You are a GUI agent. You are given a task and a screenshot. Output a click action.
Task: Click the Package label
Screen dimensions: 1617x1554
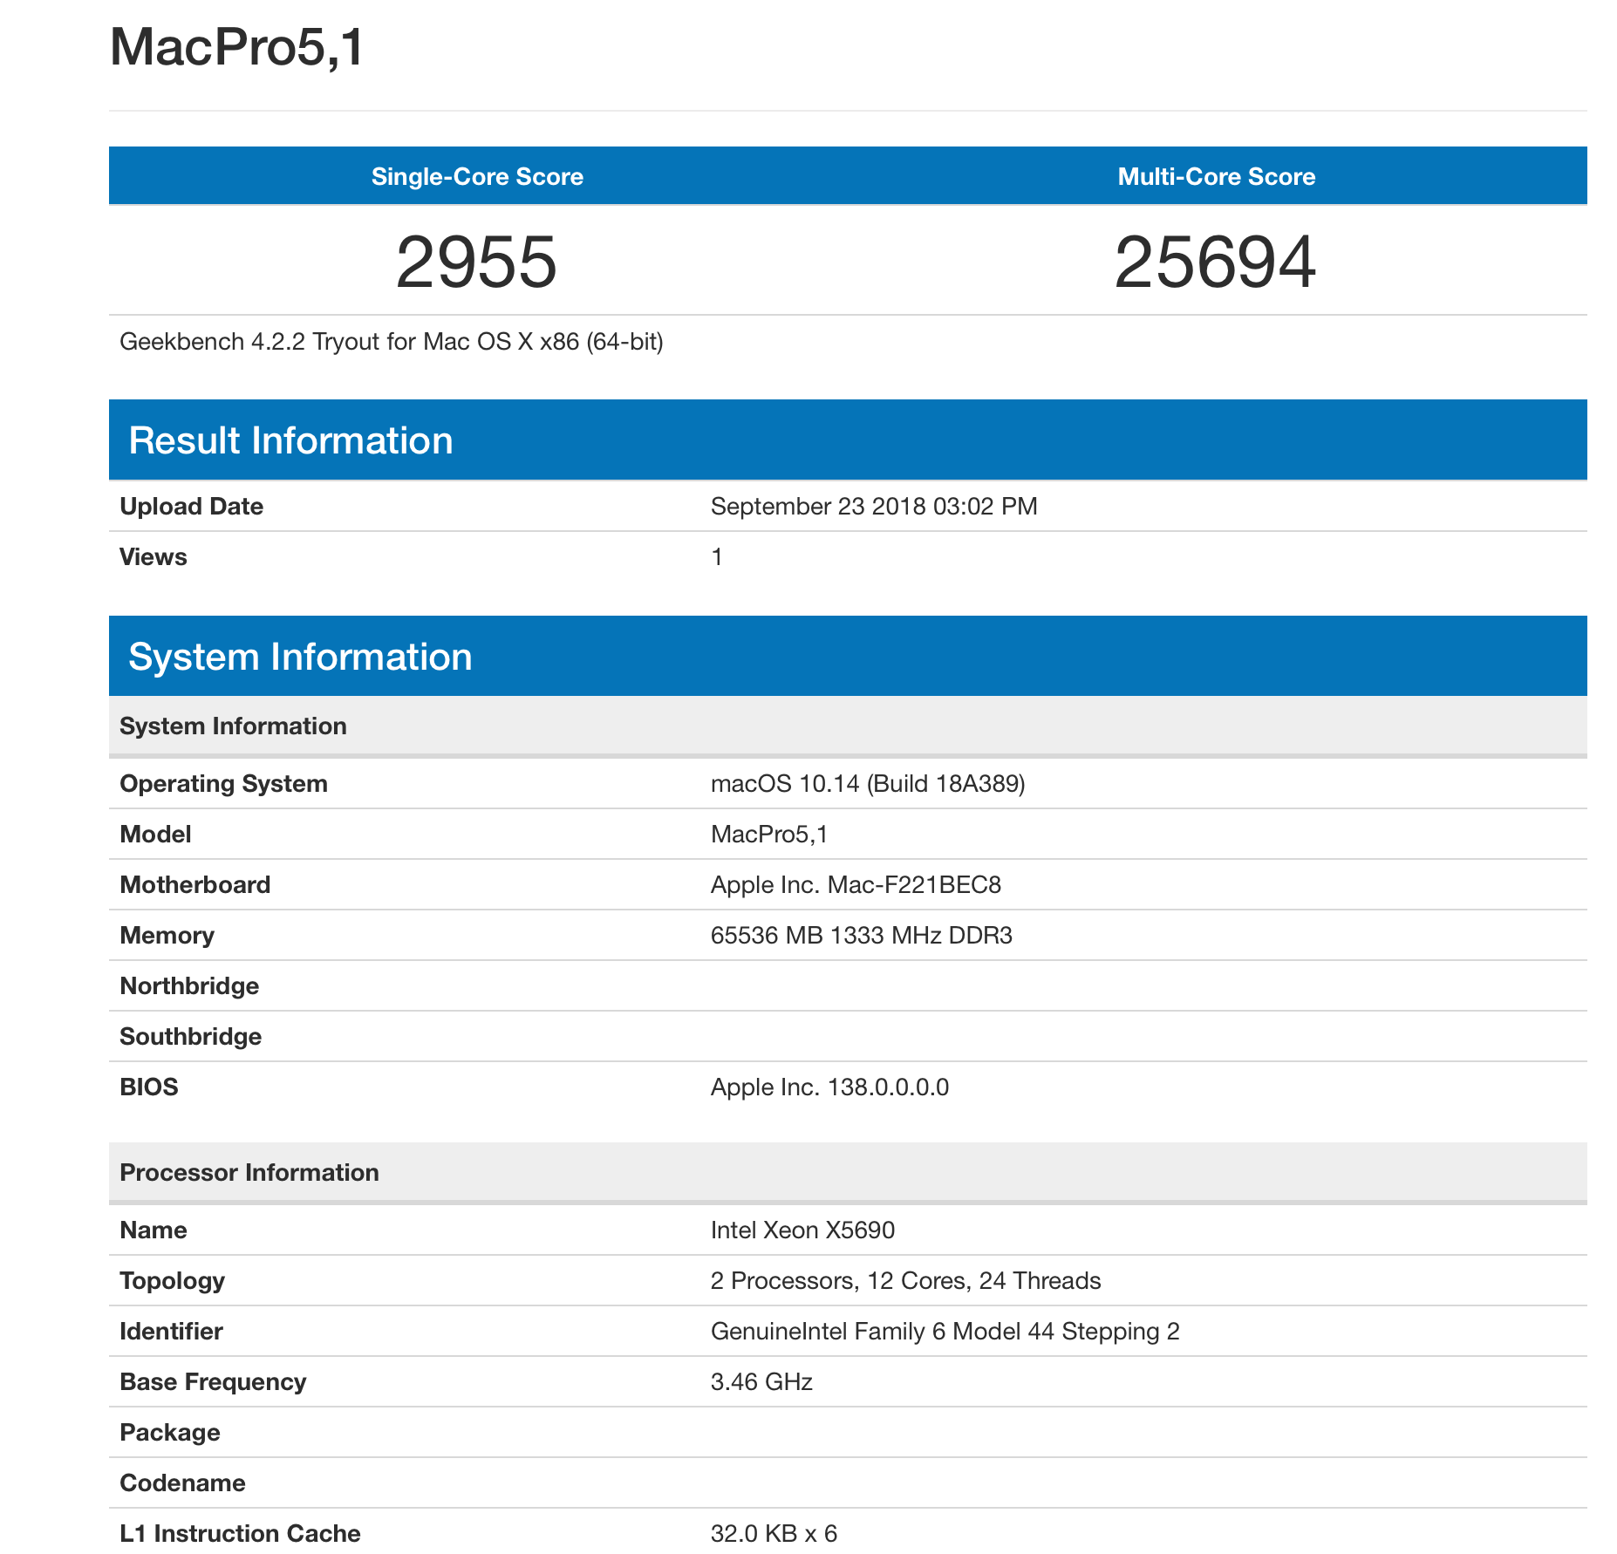(x=169, y=1433)
